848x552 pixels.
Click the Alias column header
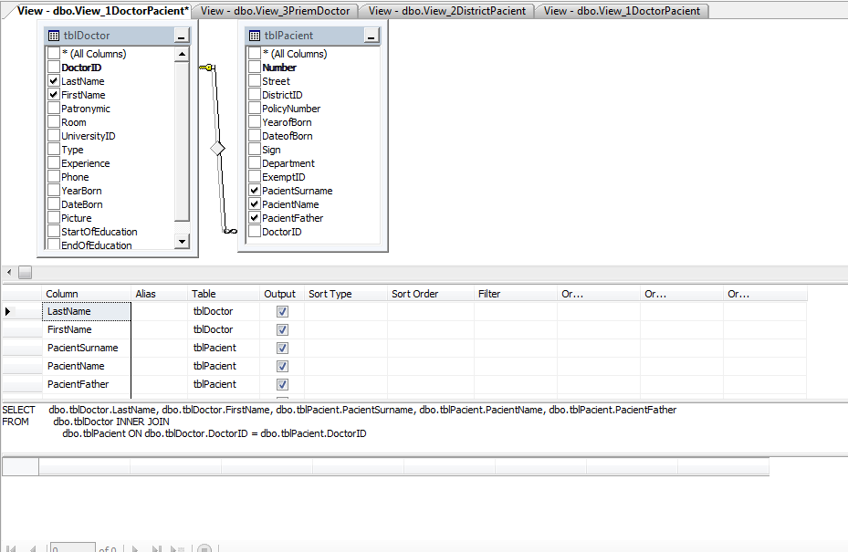(160, 294)
